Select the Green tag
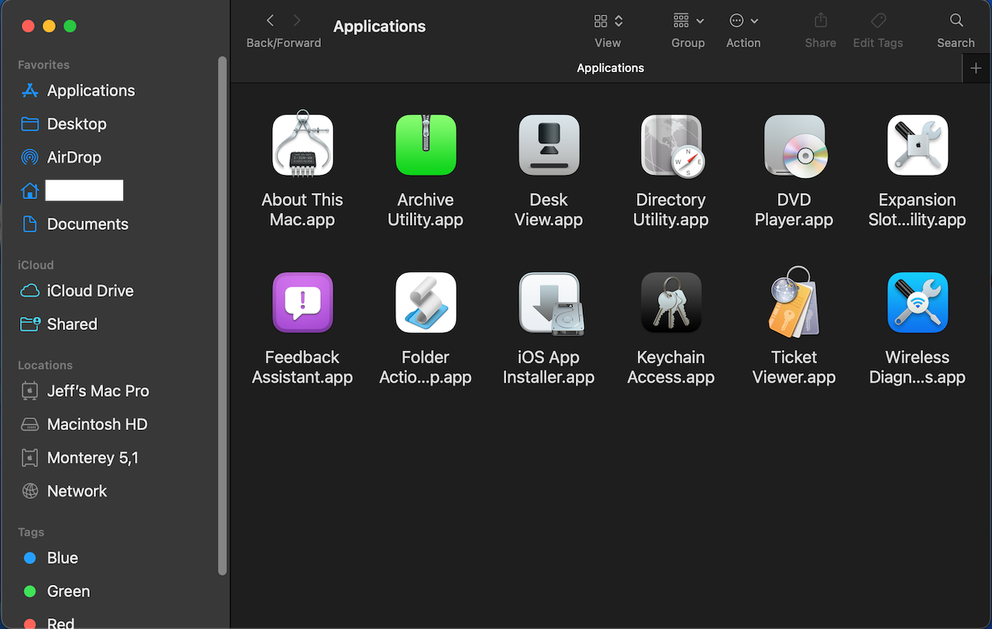992x629 pixels. point(68,591)
